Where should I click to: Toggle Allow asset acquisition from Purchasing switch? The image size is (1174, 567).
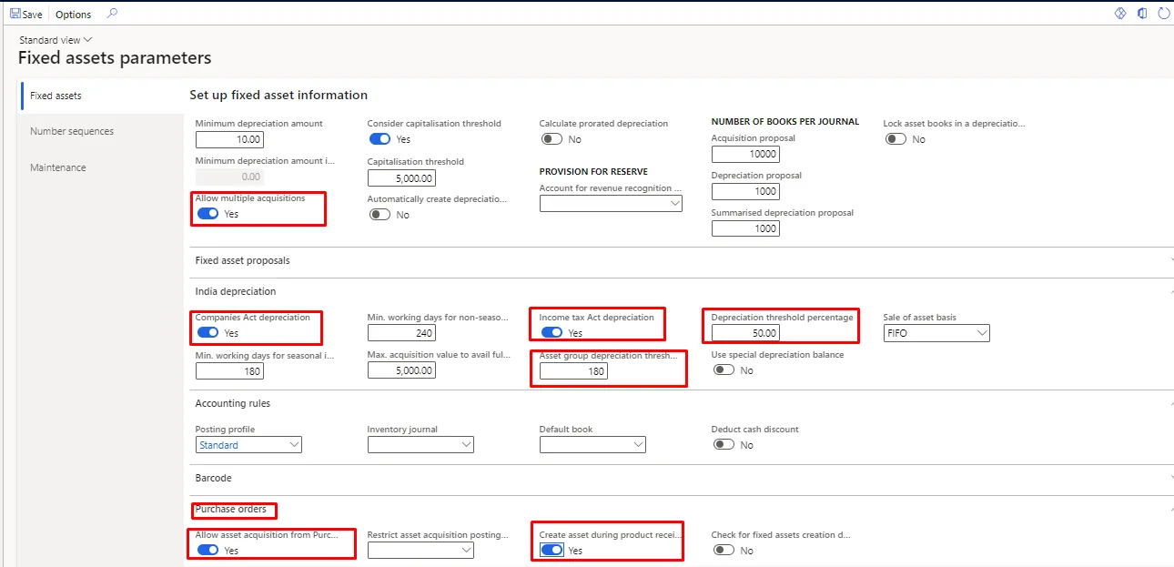[207, 551]
